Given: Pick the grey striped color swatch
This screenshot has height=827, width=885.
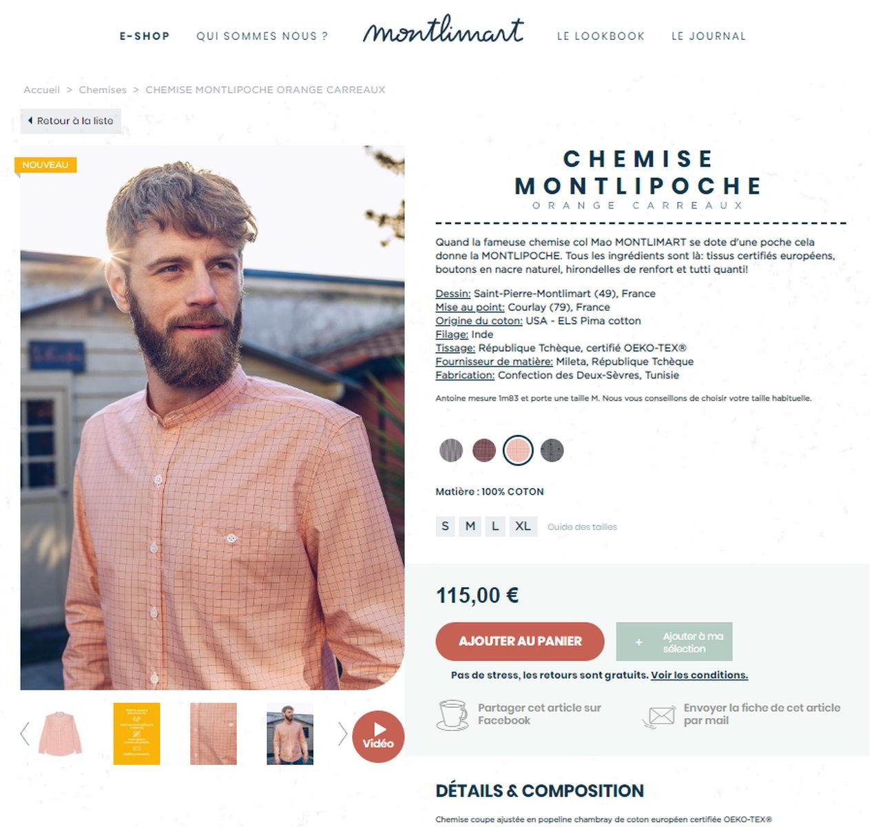Looking at the screenshot, I should 451,451.
